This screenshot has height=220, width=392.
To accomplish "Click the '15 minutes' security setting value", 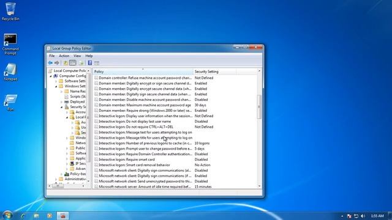I will pos(203,187).
